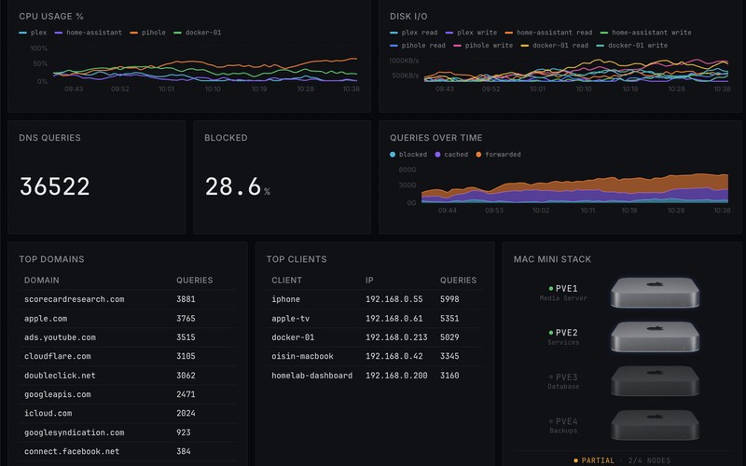This screenshot has width=746, height=466.
Task: Click the BLOCKED card title
Action: click(226, 138)
